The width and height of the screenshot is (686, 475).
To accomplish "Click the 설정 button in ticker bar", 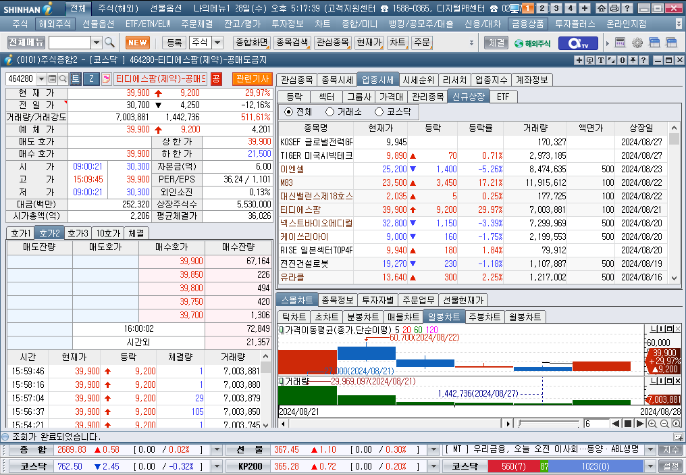I will (670, 466).
